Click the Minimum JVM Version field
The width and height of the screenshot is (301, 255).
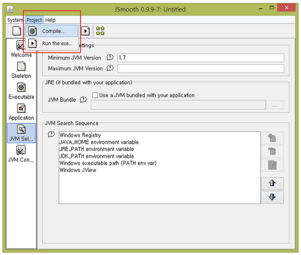(x=201, y=58)
